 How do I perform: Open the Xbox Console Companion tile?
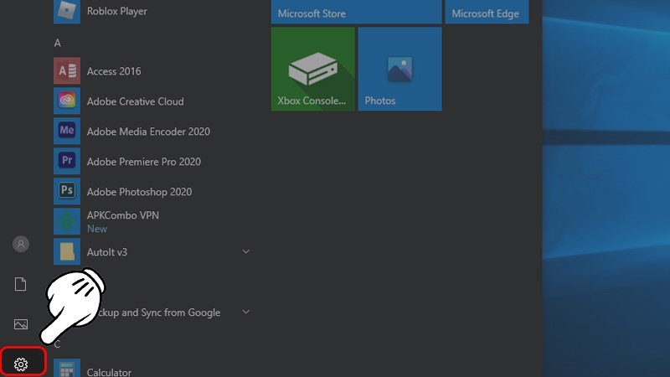(312, 69)
